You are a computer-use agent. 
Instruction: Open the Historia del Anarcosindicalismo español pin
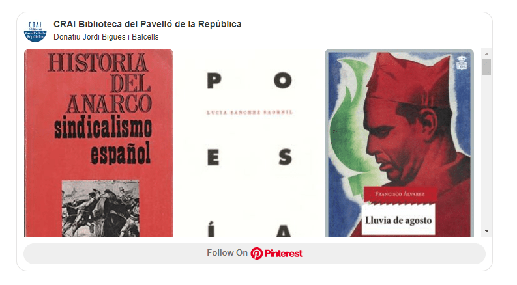click(98, 143)
